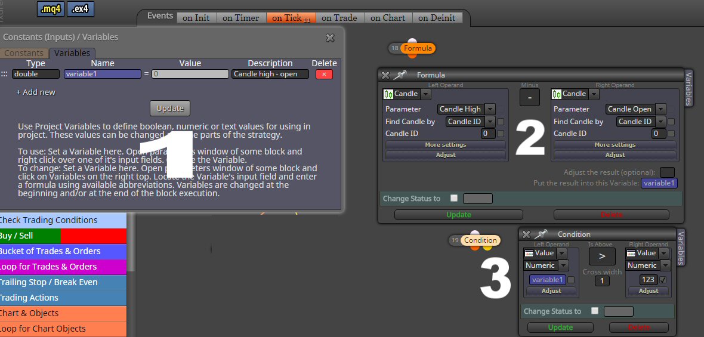Screen dimensions: 704x337
Task: Delete variable1 with the red x button
Action: click(324, 74)
